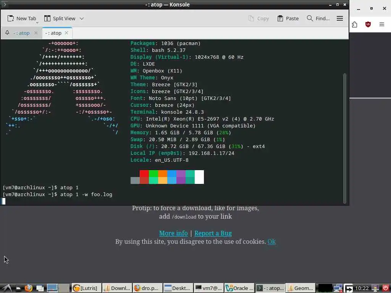
Task: Switch to the Downl... taskbar window
Action: (117, 288)
